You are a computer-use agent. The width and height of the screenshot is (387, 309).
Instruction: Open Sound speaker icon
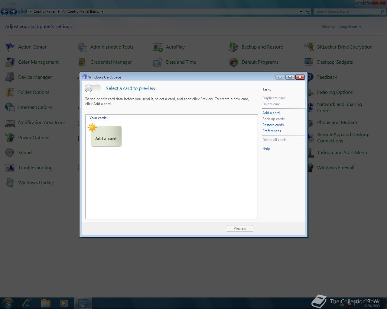click(x=10, y=152)
